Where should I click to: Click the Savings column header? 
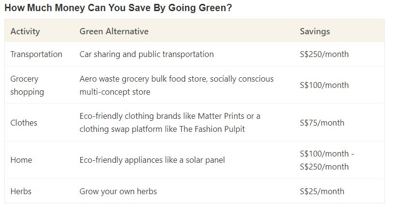click(315, 31)
